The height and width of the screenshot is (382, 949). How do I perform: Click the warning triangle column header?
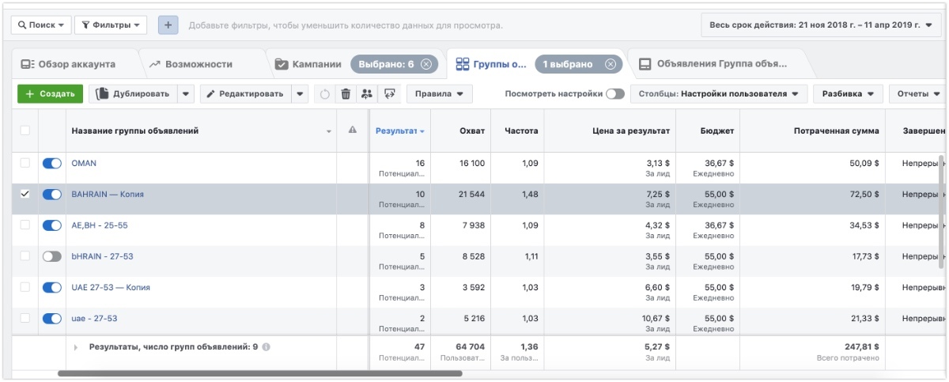(x=353, y=130)
